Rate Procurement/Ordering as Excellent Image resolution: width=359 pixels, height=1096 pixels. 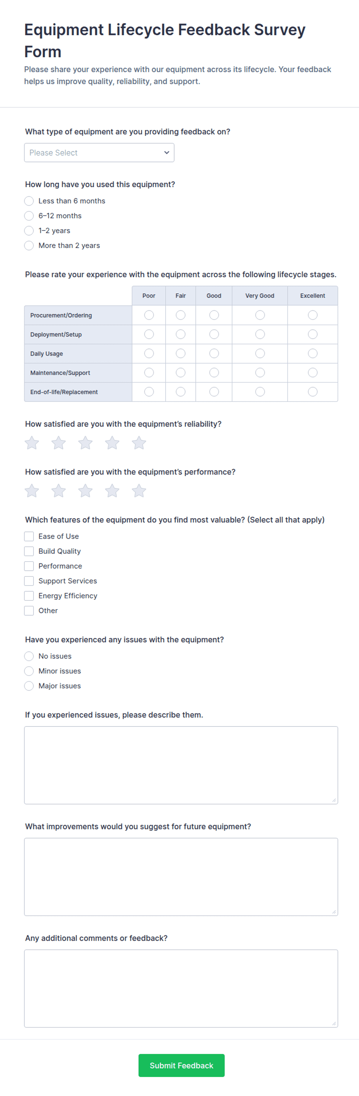(313, 315)
